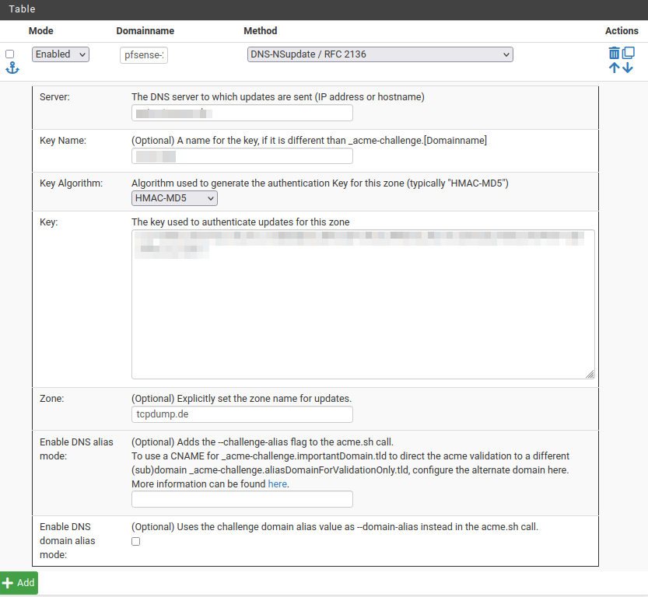Screen dimensions: 648x597
Task: Click the empty DNS alias mode input
Action: pyautogui.click(x=242, y=499)
